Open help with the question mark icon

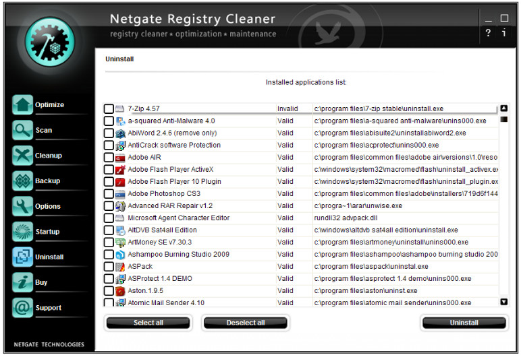click(x=488, y=32)
